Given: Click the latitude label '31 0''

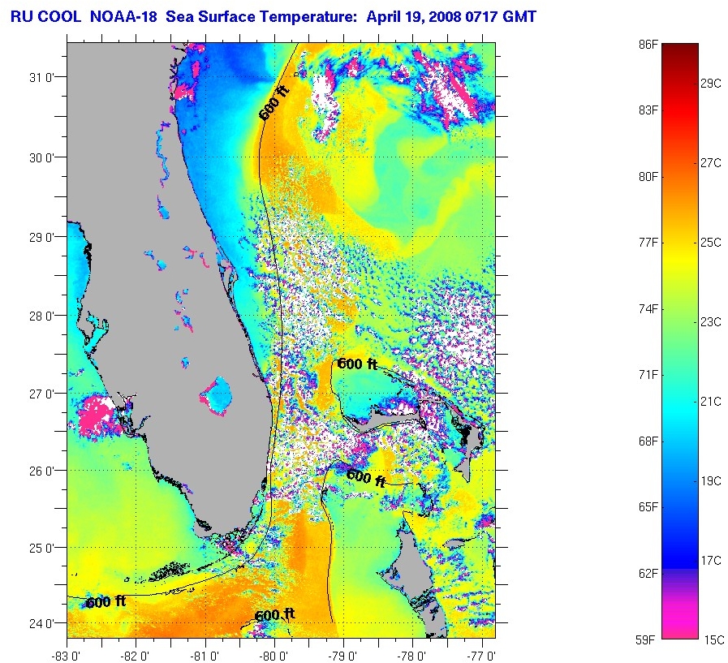Looking at the screenshot, I should point(41,78).
